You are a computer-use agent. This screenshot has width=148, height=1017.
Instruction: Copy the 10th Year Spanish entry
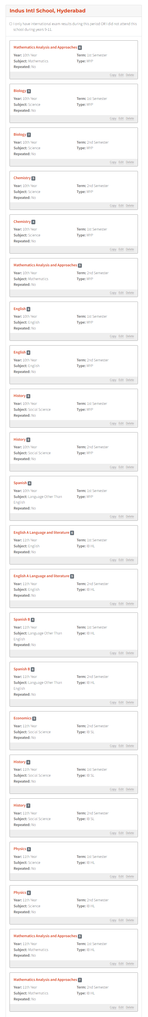point(113,516)
